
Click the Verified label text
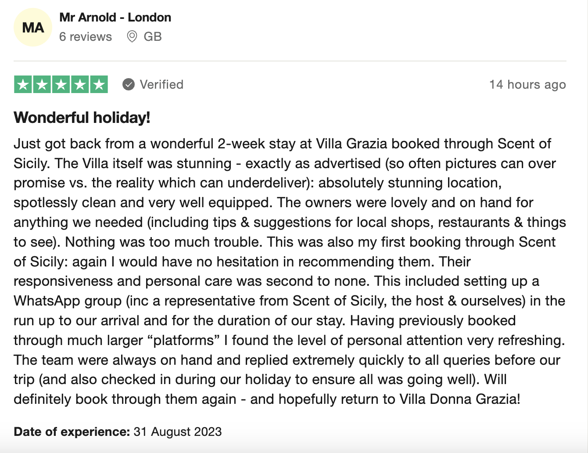(161, 84)
